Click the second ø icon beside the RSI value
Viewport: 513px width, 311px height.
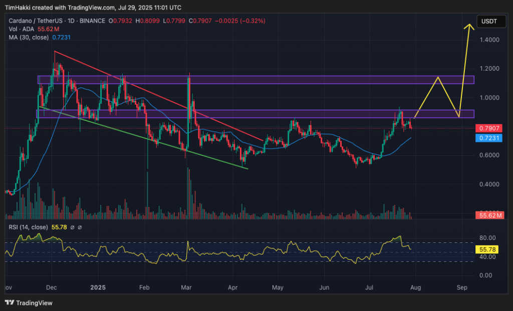tap(80, 227)
